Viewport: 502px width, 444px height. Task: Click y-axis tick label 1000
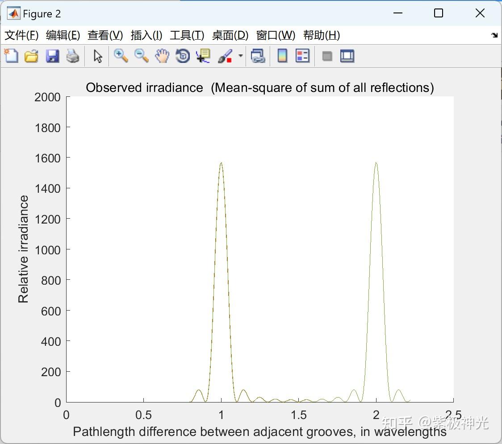coord(47,250)
